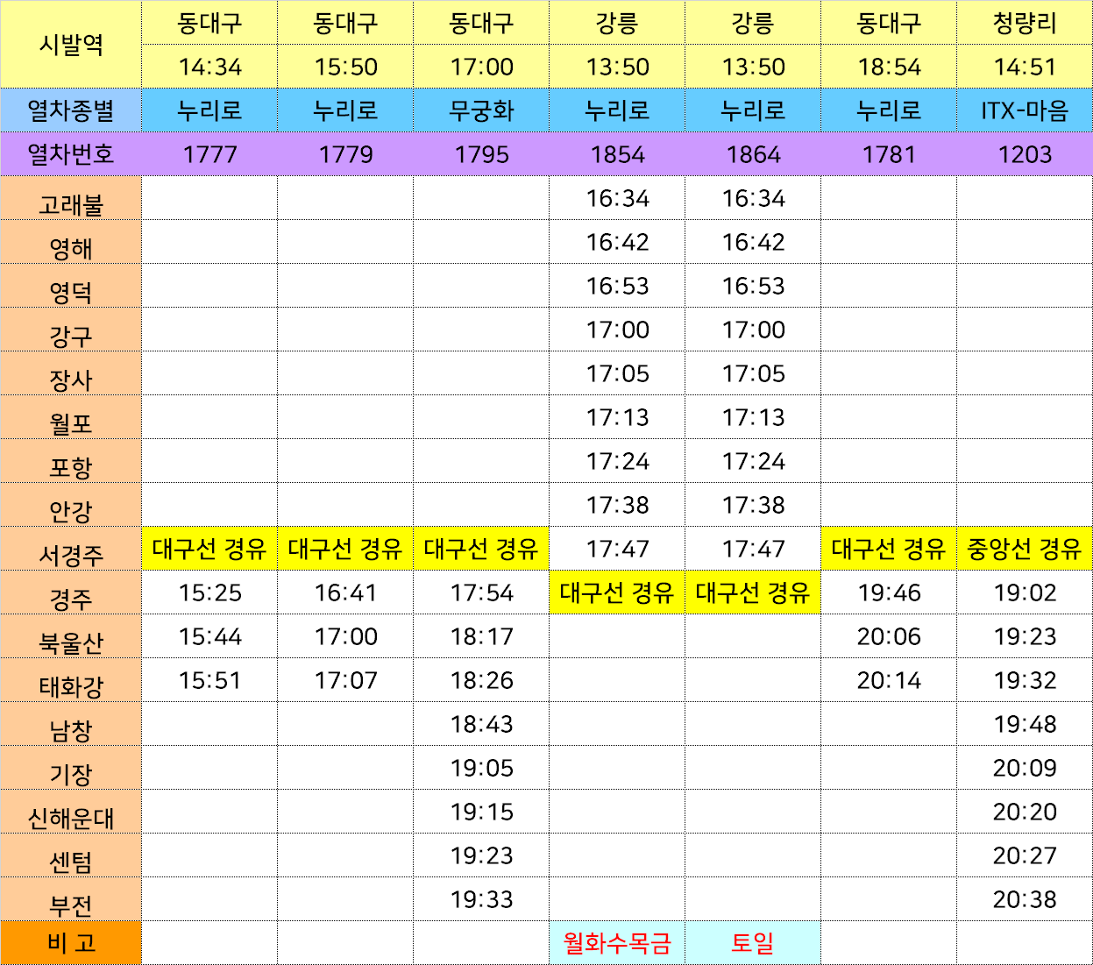The image size is (1093, 965).
Task: Click the 19:33 부전 time
Action: tap(481, 899)
